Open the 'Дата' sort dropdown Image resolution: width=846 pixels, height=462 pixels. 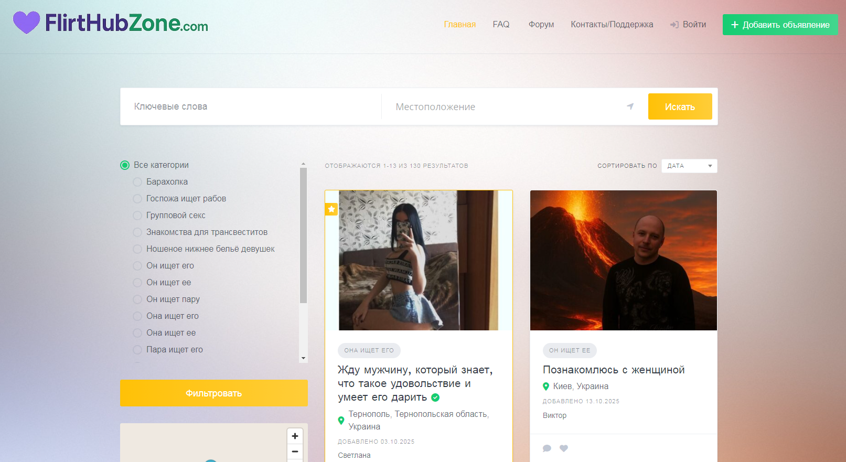pyautogui.click(x=689, y=166)
